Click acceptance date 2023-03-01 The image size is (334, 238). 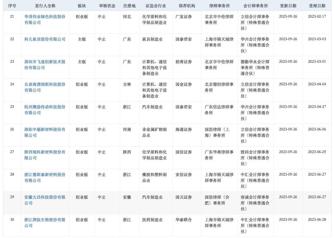pos(317,62)
